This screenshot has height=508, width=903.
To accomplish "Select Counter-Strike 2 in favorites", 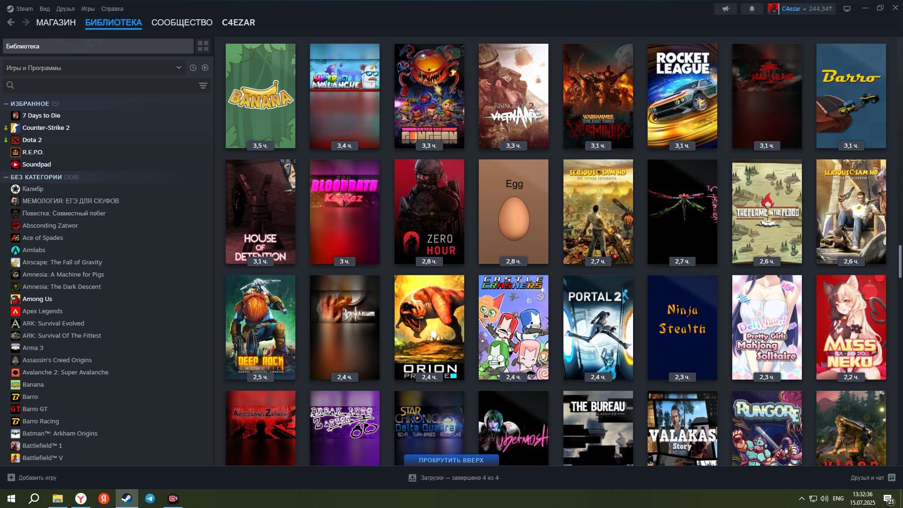I will click(46, 127).
